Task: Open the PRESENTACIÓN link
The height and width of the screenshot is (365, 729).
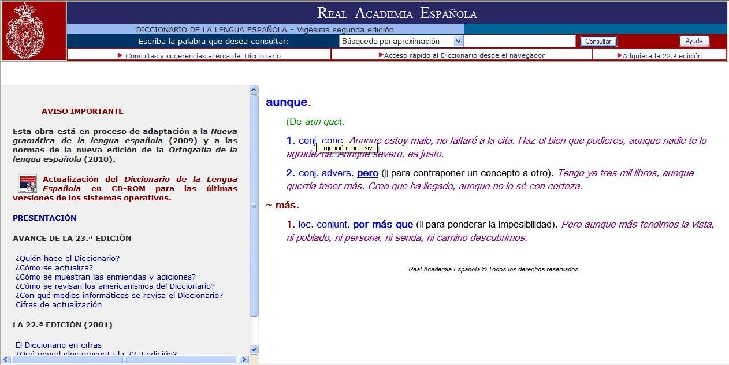Action: pyautogui.click(x=44, y=218)
